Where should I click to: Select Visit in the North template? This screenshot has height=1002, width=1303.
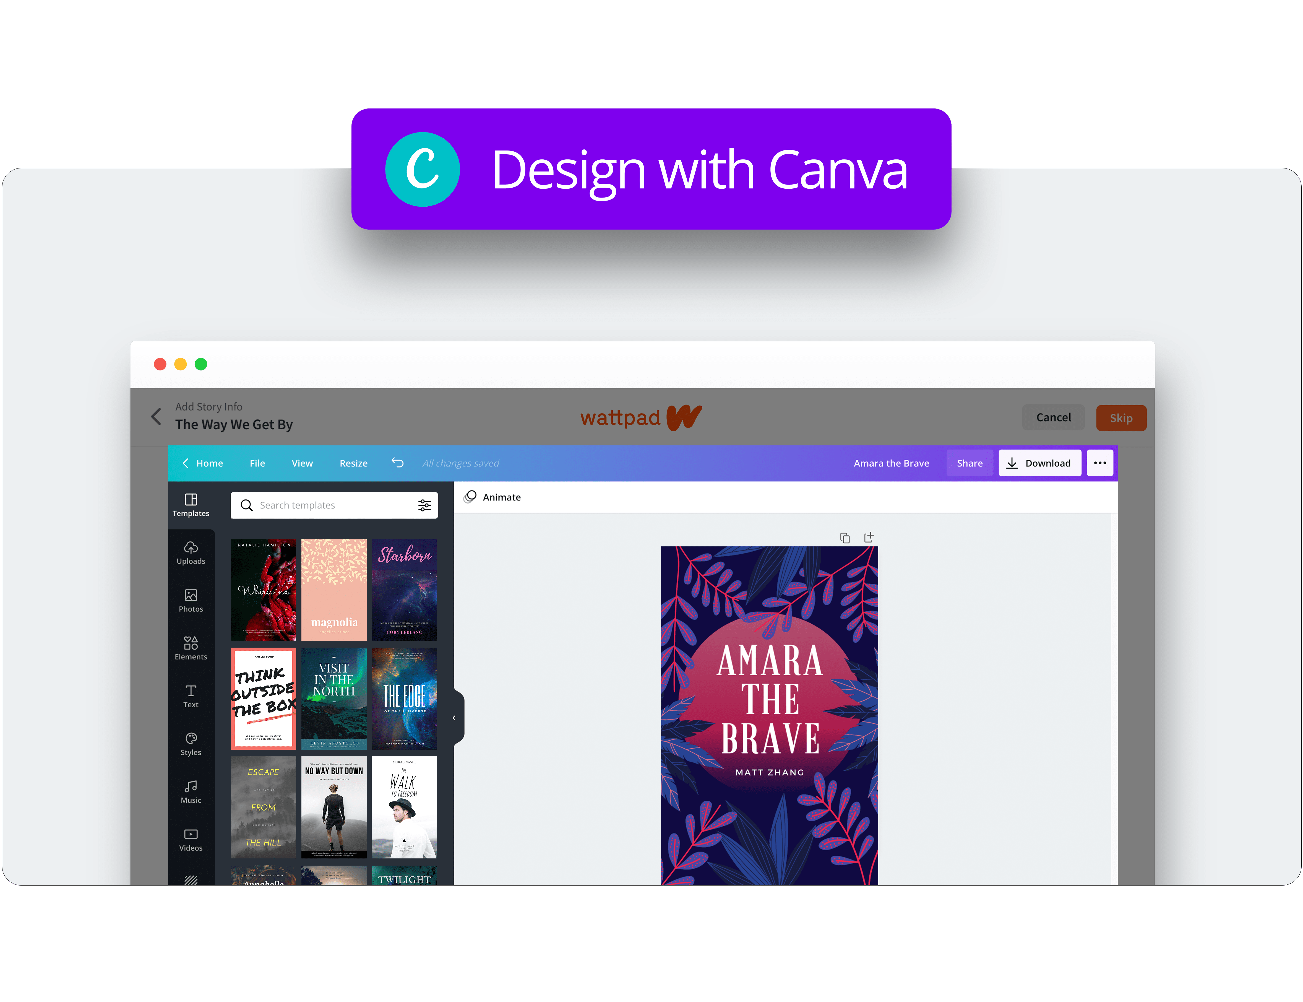[x=334, y=699]
